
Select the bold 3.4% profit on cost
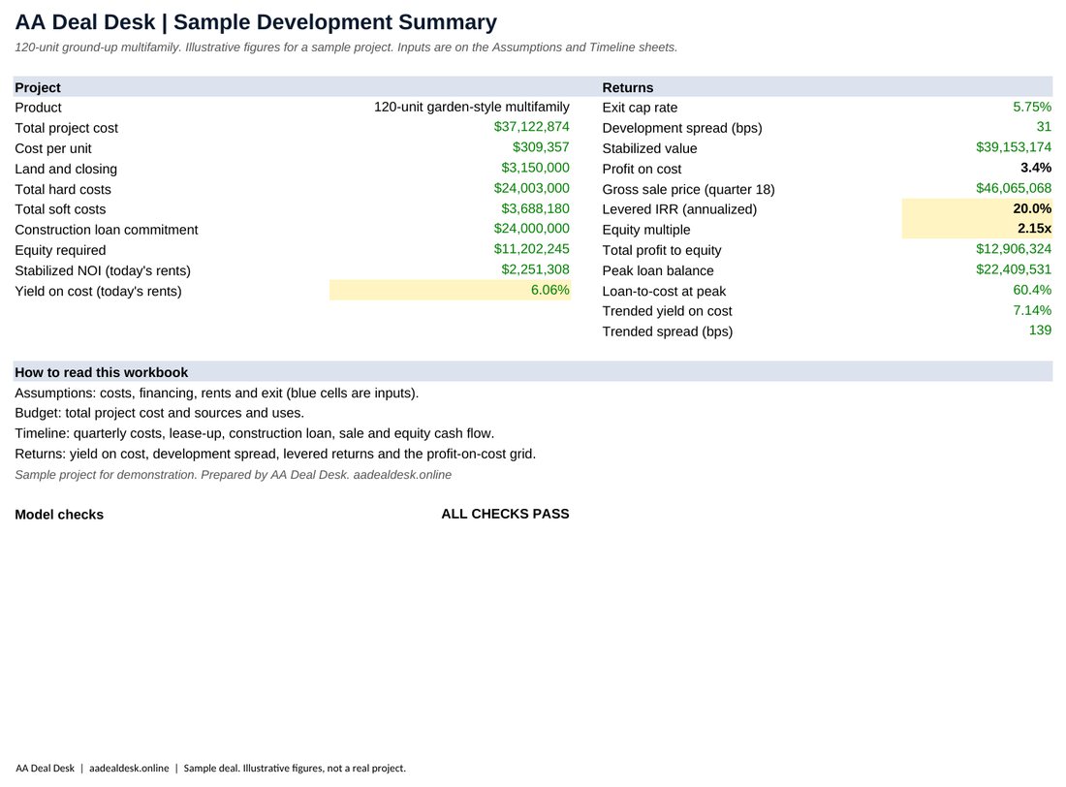pyautogui.click(x=1036, y=168)
